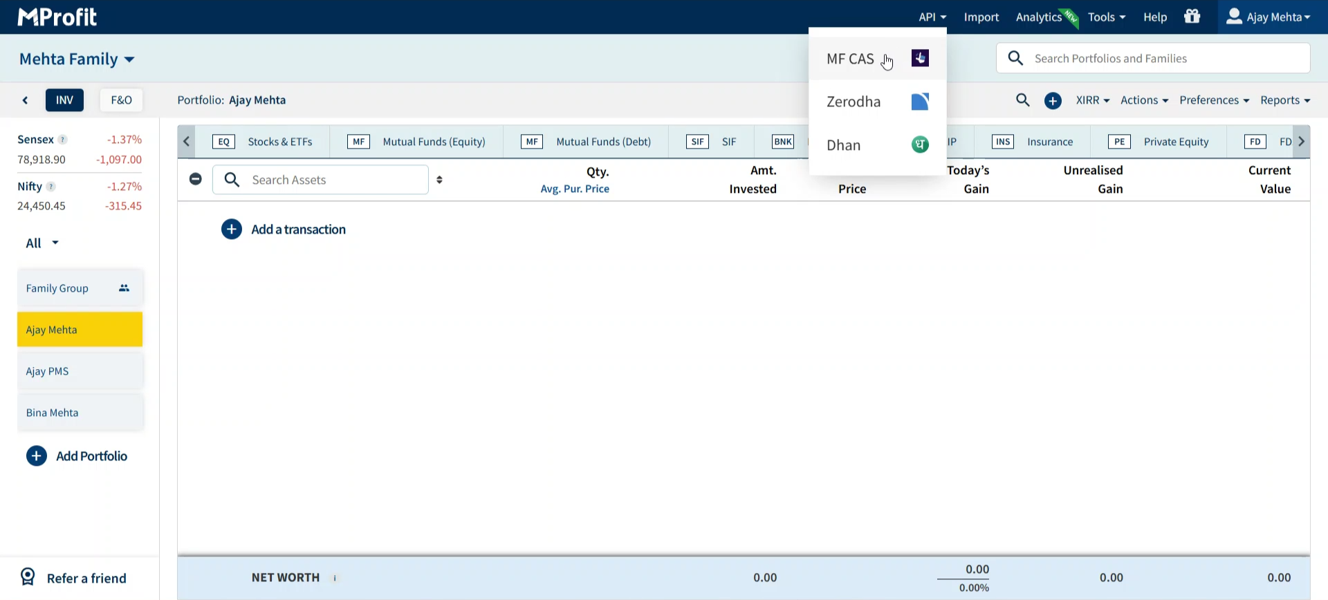Click the Search Portfolios and Families field

click(1153, 59)
